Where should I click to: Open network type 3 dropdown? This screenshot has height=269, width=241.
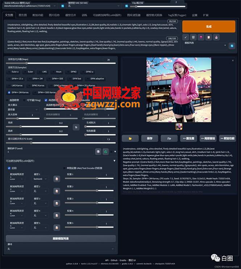pyautogui.click(x=16, y=203)
